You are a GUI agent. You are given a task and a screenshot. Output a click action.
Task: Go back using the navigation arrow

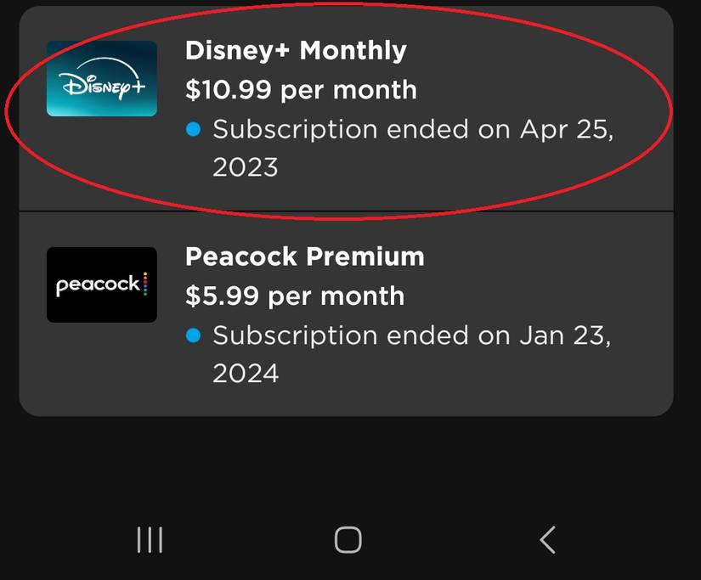(x=547, y=540)
